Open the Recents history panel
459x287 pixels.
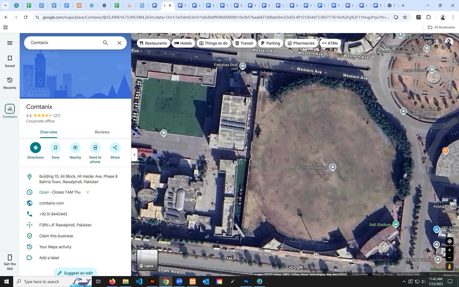pos(10,83)
